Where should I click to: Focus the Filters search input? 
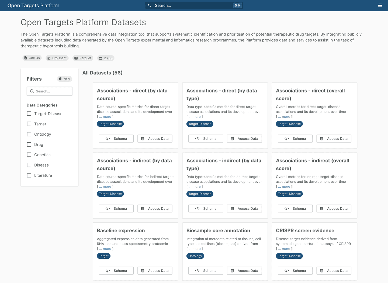pyautogui.click(x=50, y=91)
